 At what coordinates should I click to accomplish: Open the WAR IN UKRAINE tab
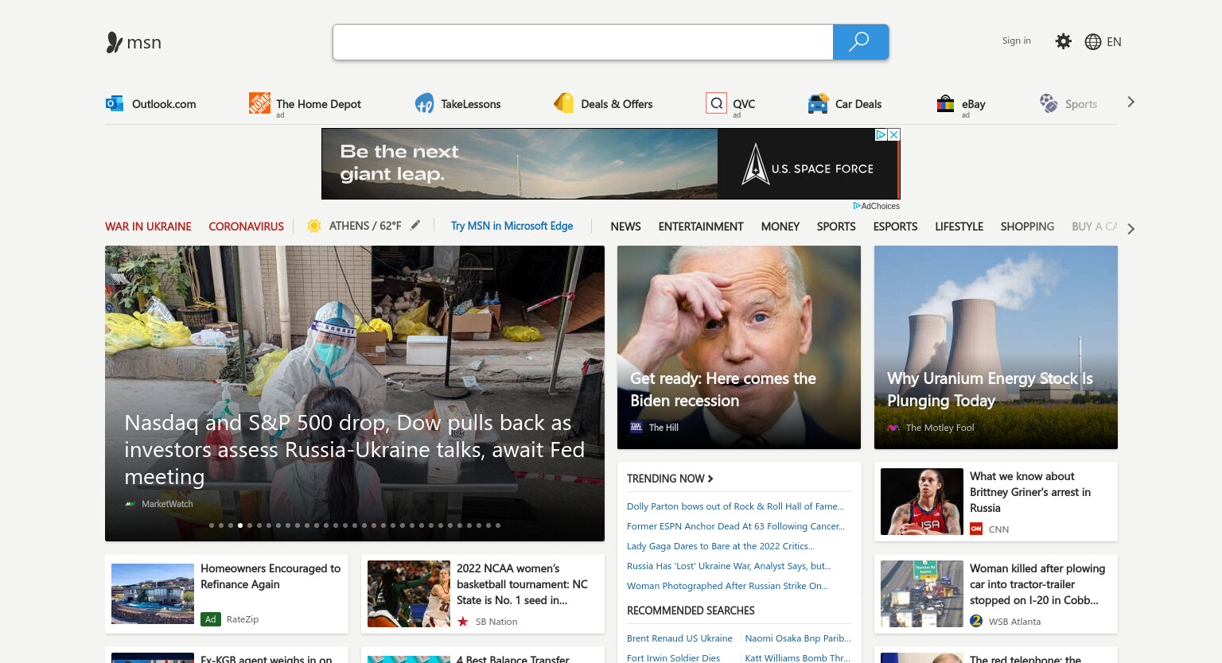click(148, 227)
